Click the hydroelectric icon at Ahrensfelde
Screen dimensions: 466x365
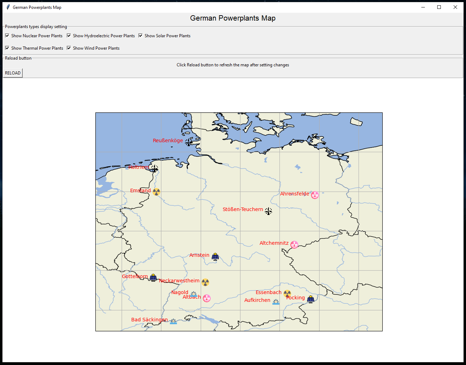(315, 195)
